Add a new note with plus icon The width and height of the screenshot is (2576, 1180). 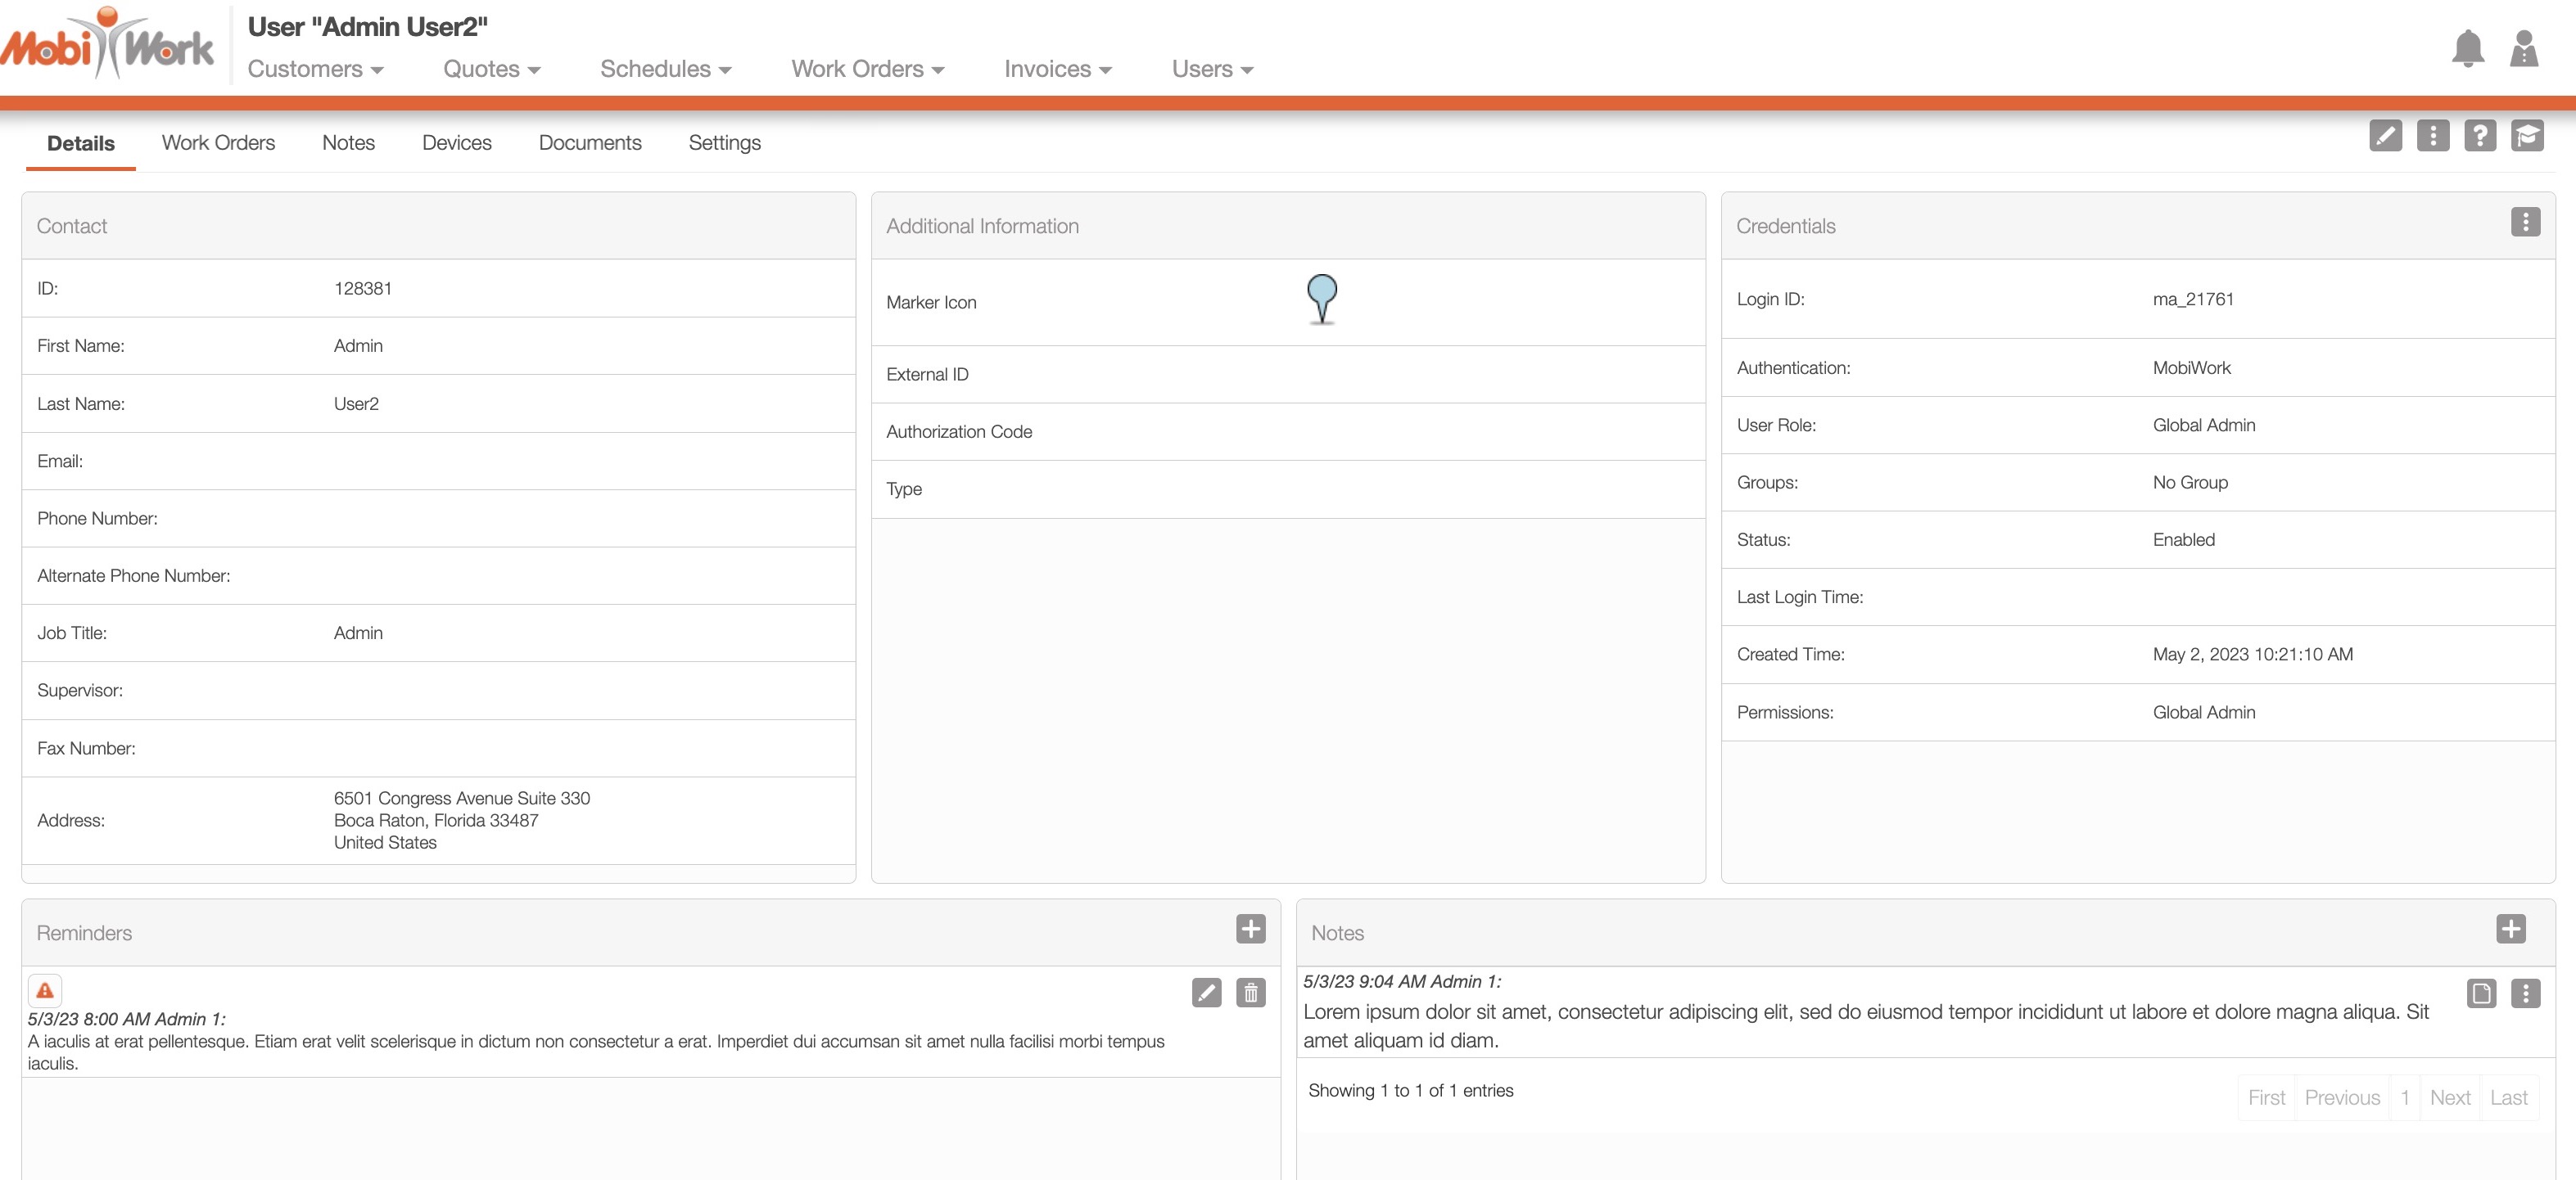pyautogui.click(x=2510, y=928)
